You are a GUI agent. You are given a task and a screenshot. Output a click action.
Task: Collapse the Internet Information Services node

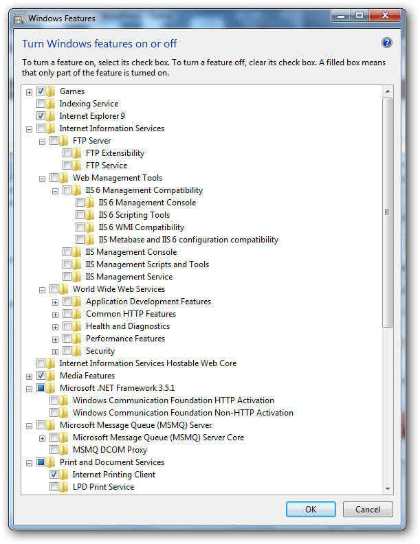pyautogui.click(x=29, y=129)
